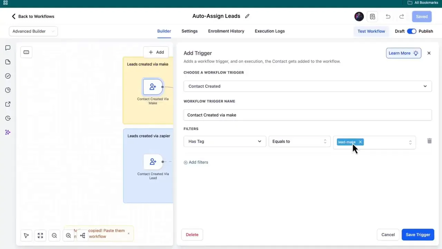The image size is (442, 249).
Task: Click the Save Trigger button
Action: [418, 234]
